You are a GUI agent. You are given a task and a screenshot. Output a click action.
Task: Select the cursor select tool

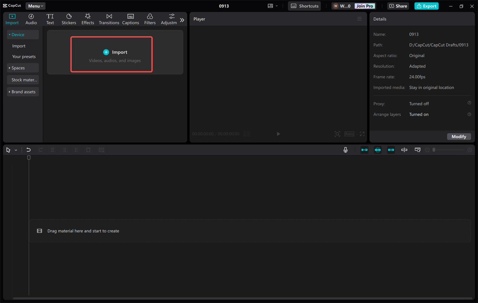[x=8, y=150]
